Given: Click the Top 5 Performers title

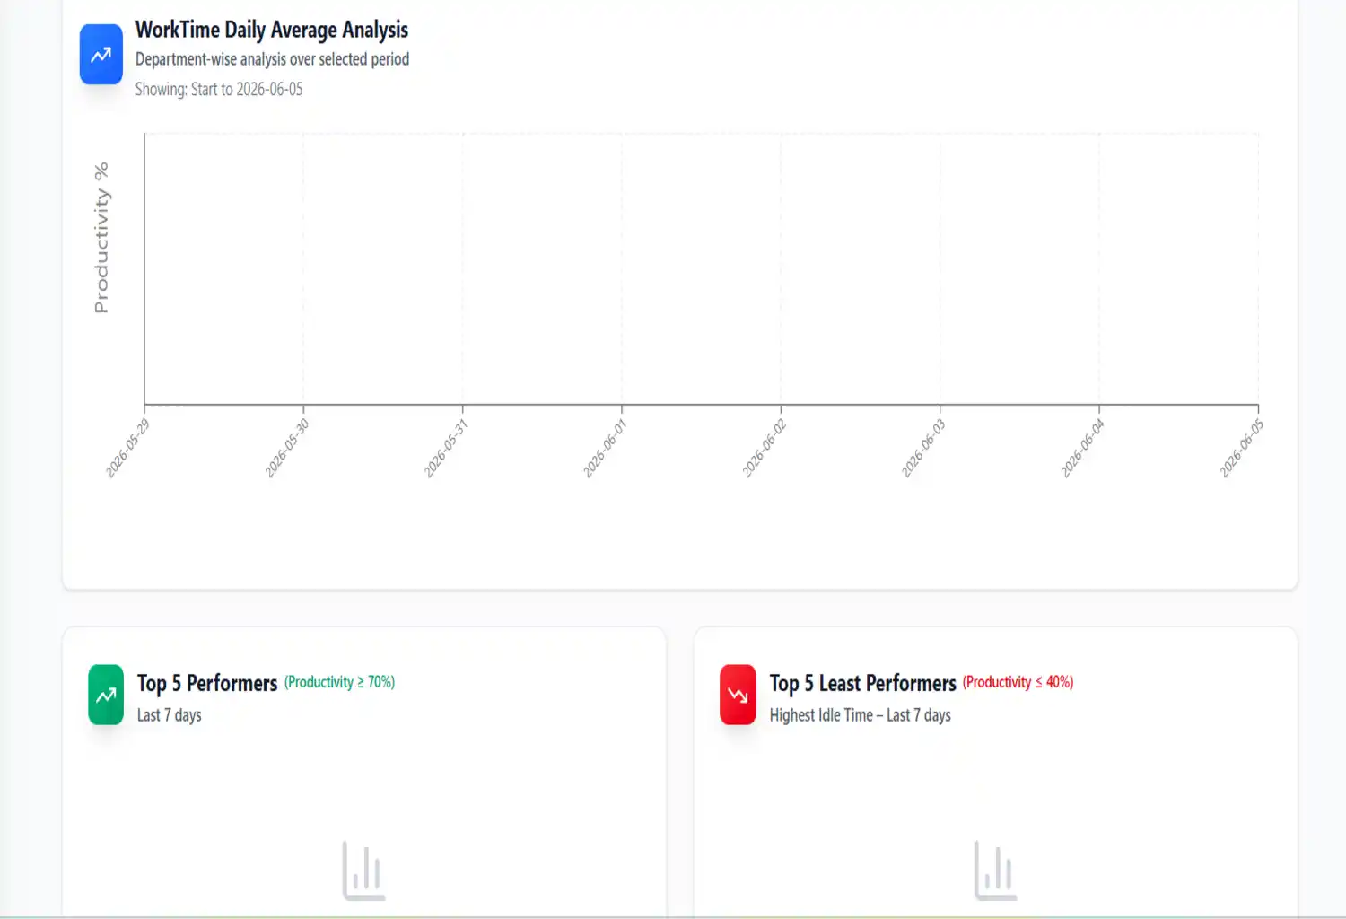Looking at the screenshot, I should pos(207,683).
